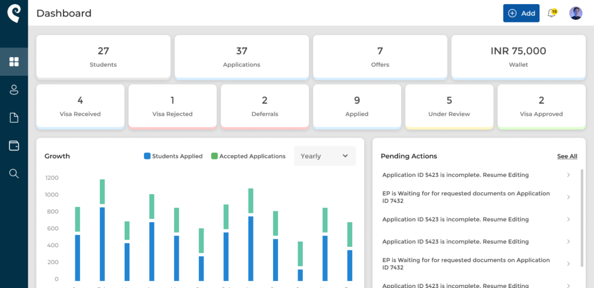This screenshot has width=594, height=288.
Task: Click the search magnifier icon in sidebar
Action: click(14, 173)
